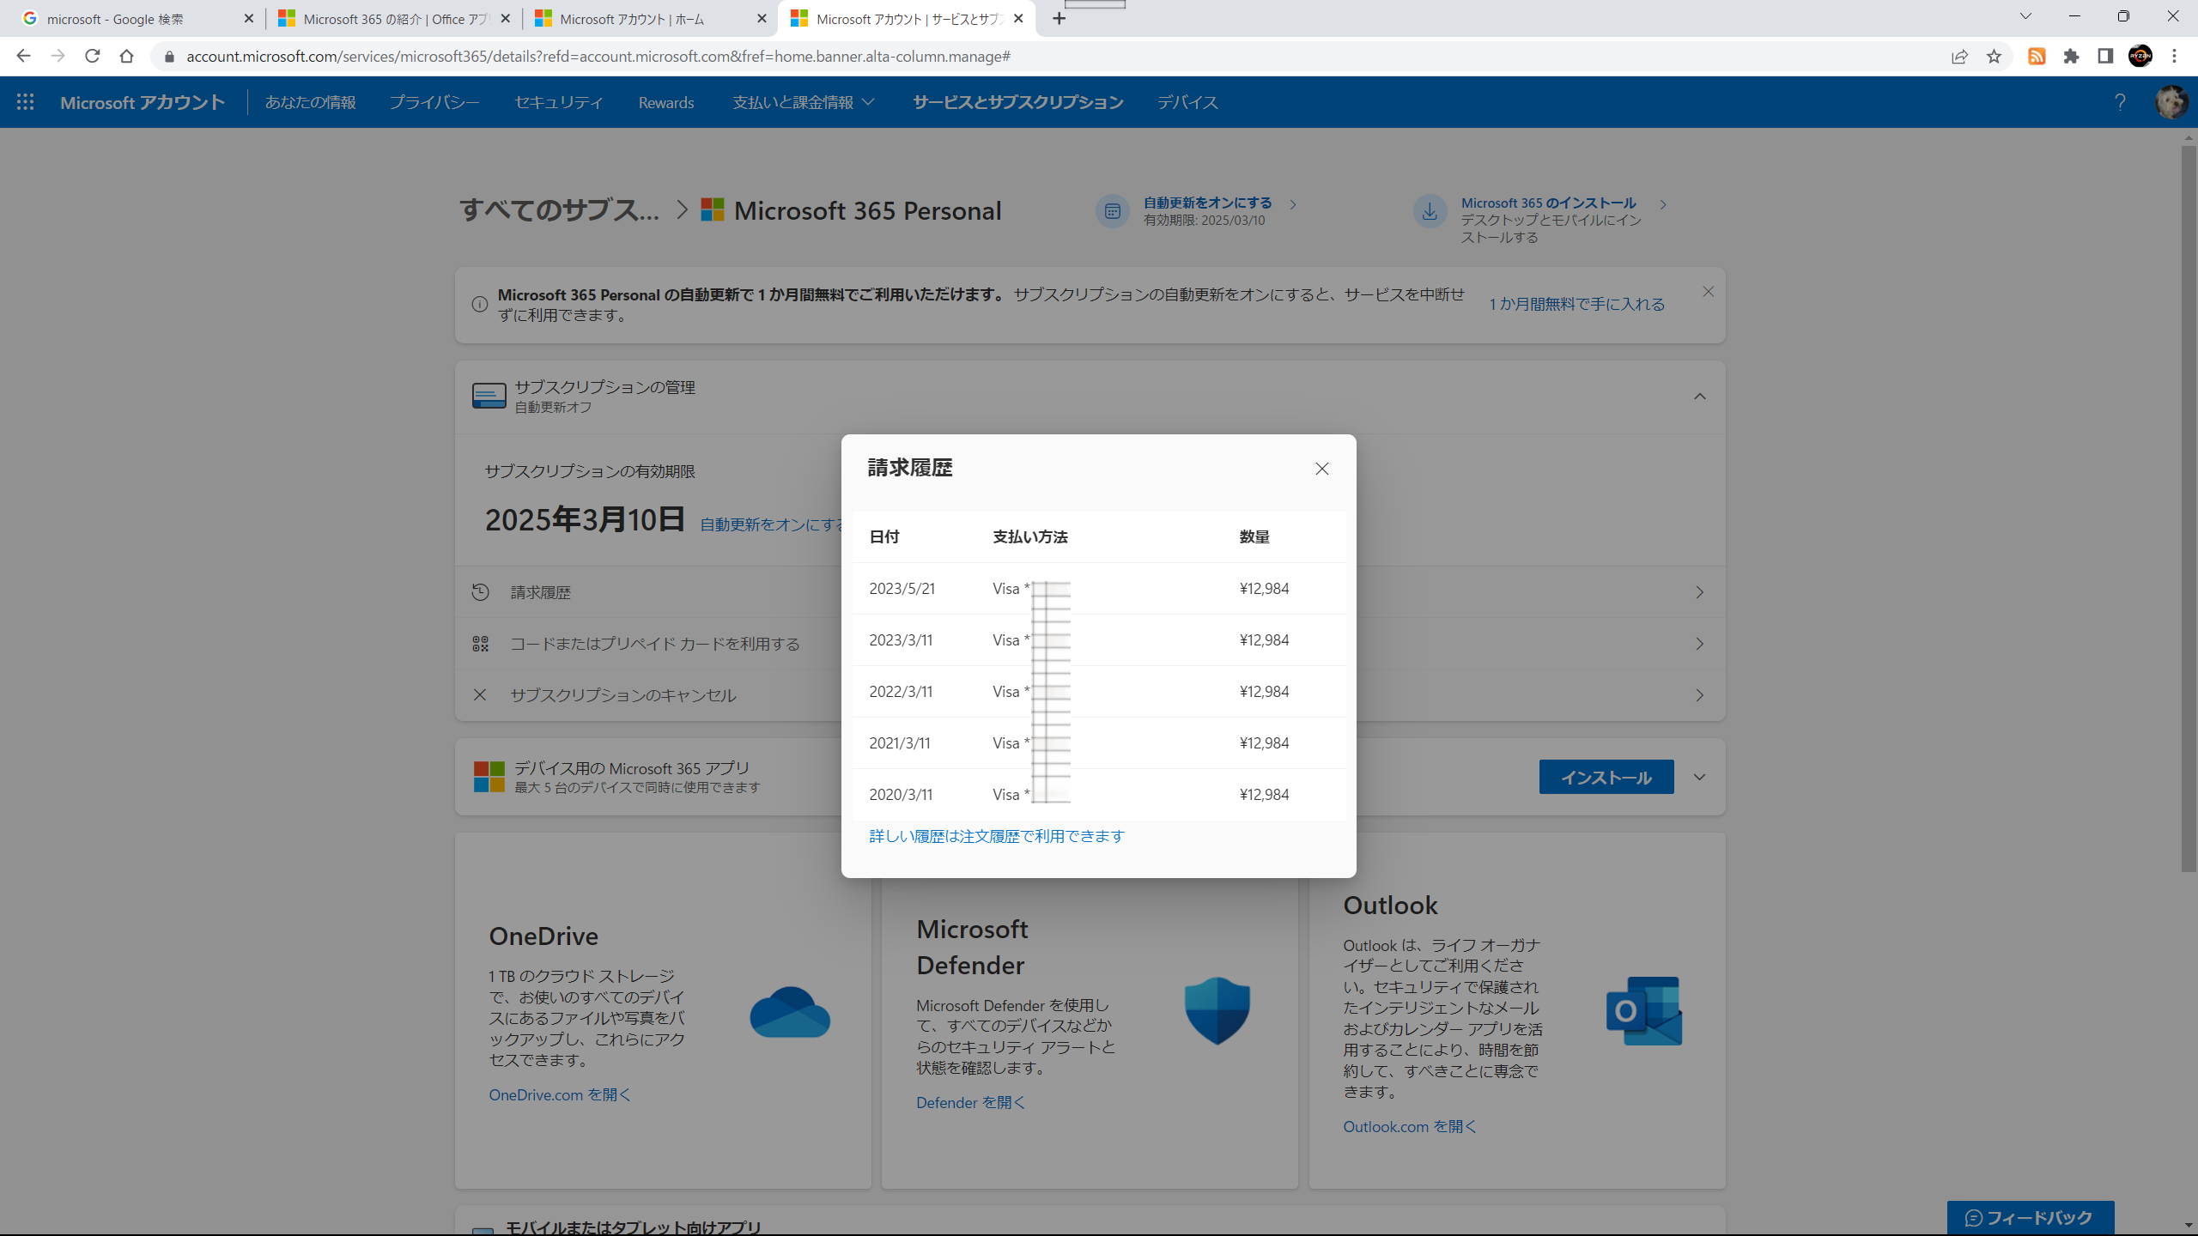Click the history clock icon beside 請求履歴
The image size is (2198, 1236).
(x=480, y=592)
